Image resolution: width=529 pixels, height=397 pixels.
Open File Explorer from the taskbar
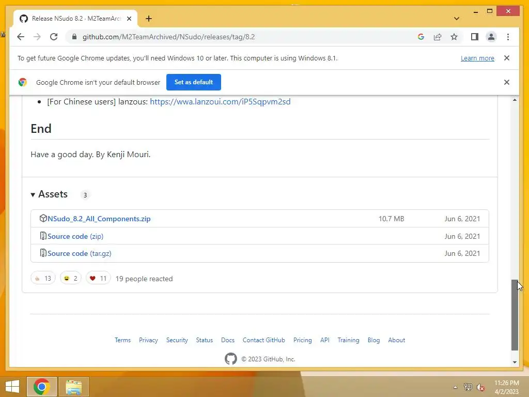(74, 387)
